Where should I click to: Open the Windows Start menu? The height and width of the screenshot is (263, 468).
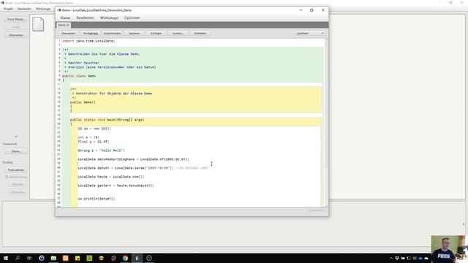coord(6,258)
